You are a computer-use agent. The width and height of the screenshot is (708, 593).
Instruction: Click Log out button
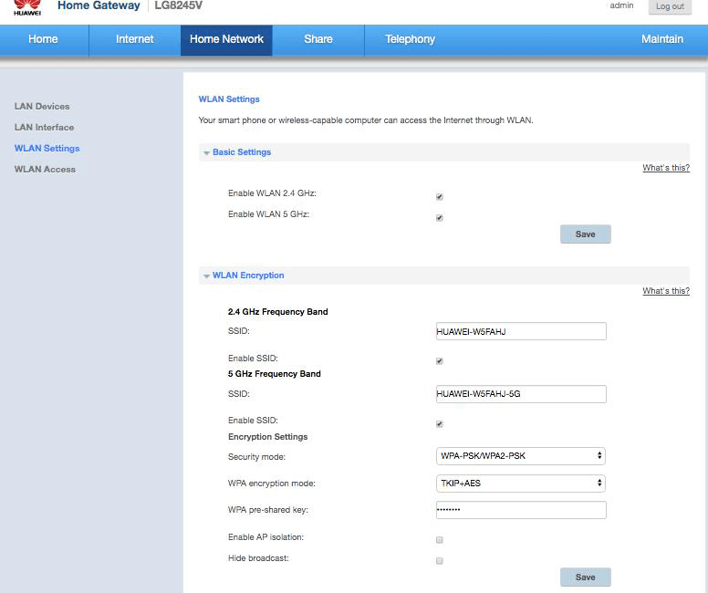tap(670, 6)
